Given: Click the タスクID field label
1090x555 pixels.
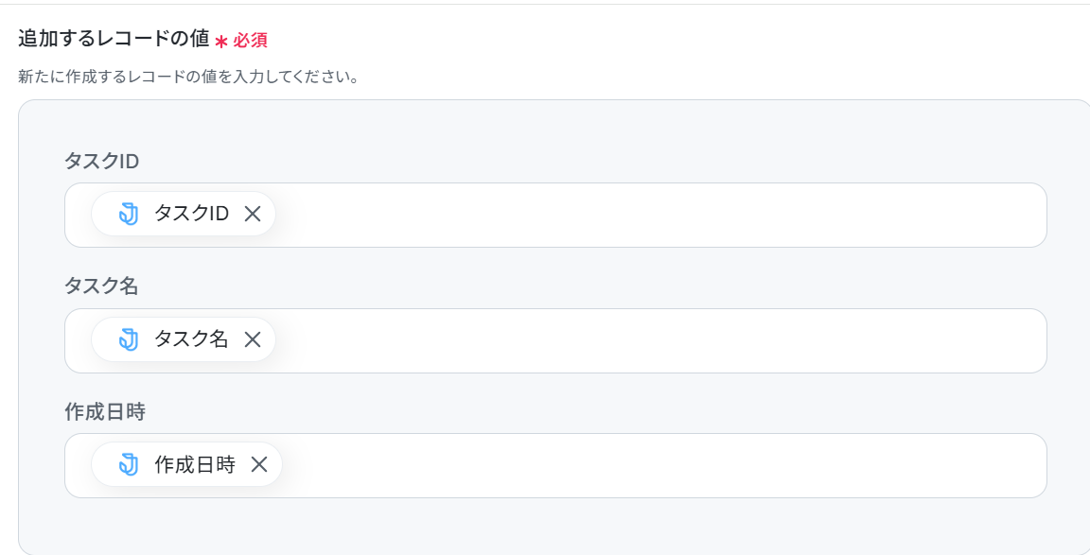Looking at the screenshot, I should [x=101, y=161].
